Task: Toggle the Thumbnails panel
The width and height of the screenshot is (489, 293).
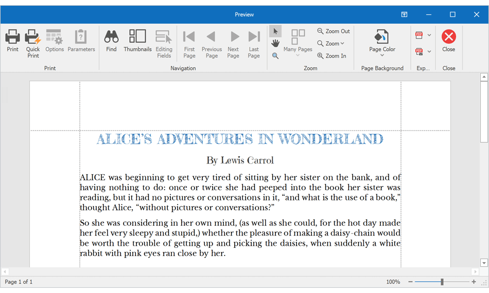Action: [137, 41]
